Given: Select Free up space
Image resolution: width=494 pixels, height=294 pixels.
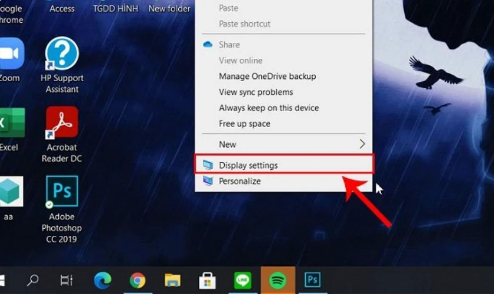Looking at the screenshot, I should coord(284,123).
